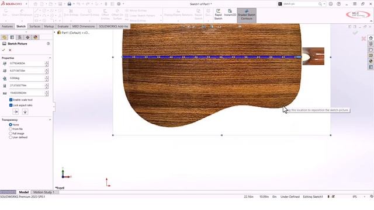374x210 pixels.
Task: Cancel Sketch Picture with the X icon
Action: tap(10, 50)
